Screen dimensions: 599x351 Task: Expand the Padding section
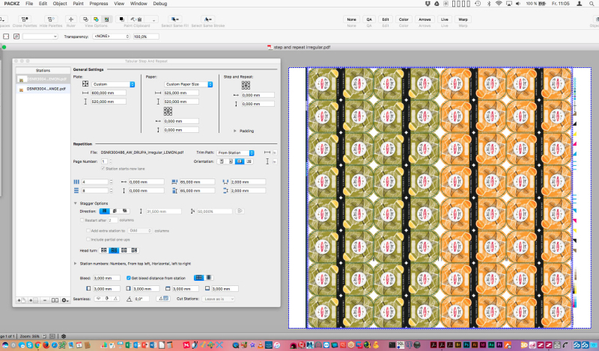(235, 131)
